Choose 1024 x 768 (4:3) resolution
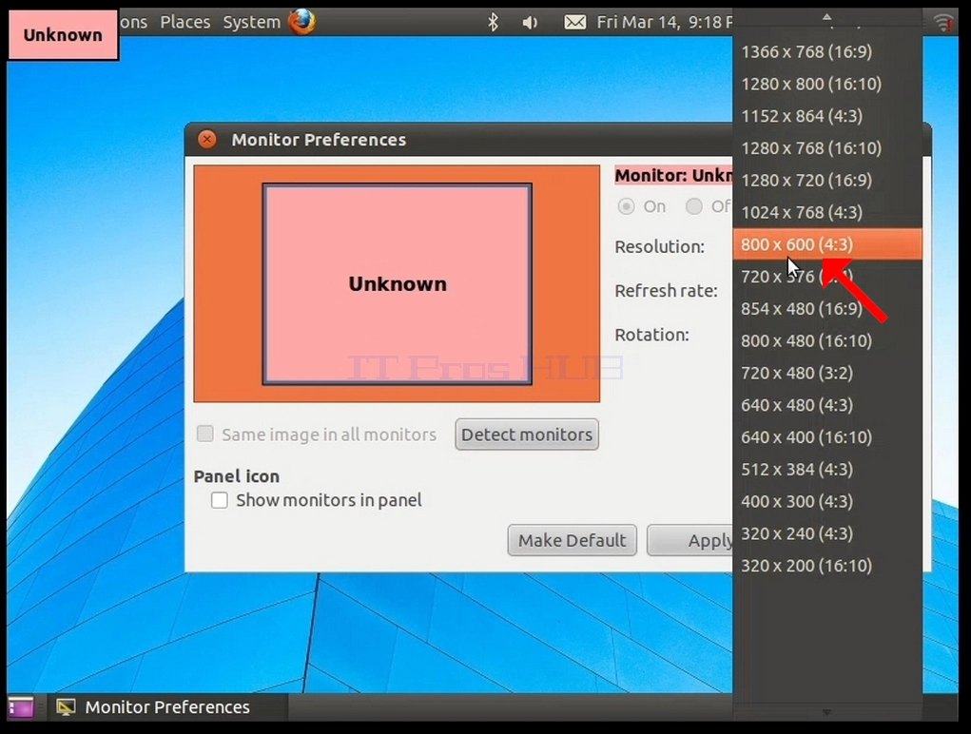The width and height of the screenshot is (971, 734). (827, 212)
